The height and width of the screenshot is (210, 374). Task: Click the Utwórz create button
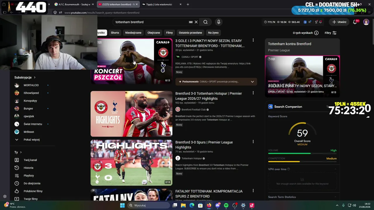point(339,22)
